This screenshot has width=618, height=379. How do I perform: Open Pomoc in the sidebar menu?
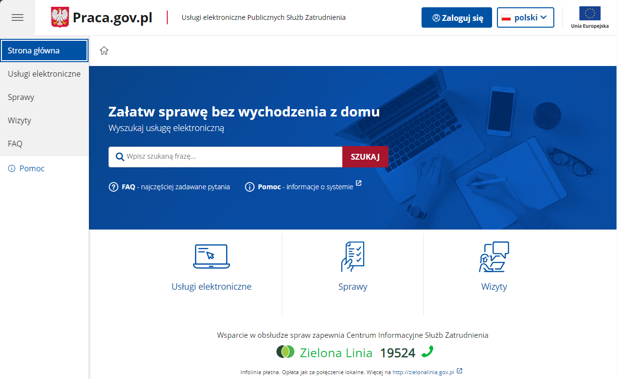tap(32, 169)
